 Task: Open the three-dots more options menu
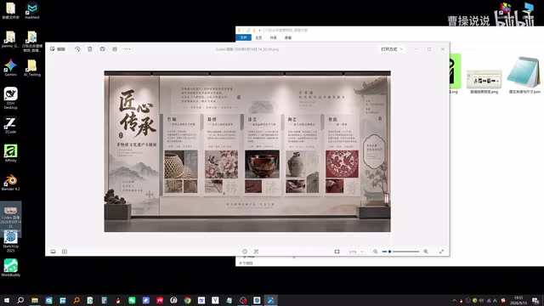(x=127, y=49)
